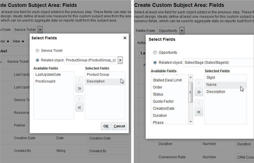Screen dimensions: 254x163
Task: Click single right arrow in SalesStage dialog
Action: click(199, 84)
